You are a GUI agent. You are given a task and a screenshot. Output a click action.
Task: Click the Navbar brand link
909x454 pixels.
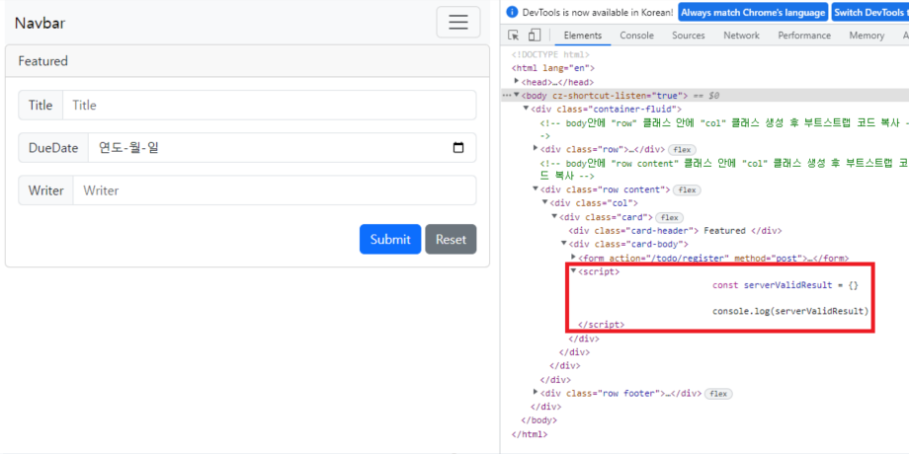click(x=40, y=23)
